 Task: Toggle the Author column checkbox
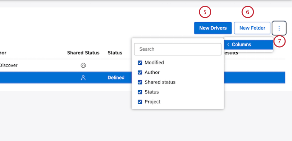(140, 73)
